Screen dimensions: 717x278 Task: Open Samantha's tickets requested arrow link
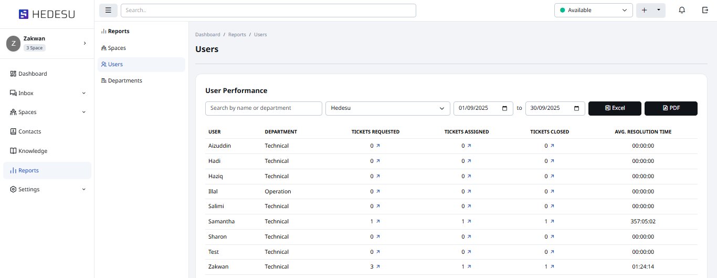coord(378,221)
